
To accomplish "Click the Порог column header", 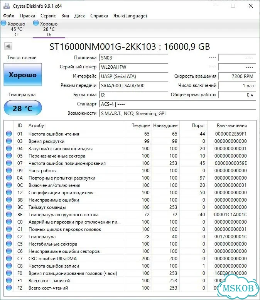I will 194,125.
